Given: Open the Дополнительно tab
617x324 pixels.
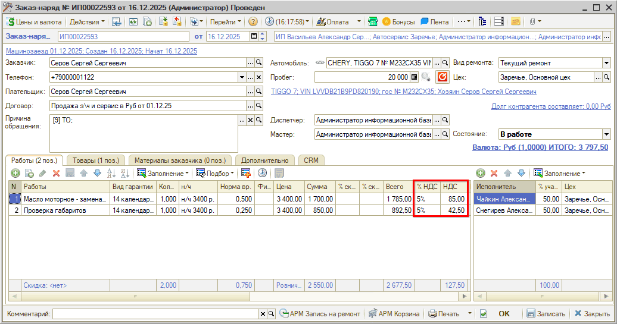Looking at the screenshot, I should coord(265,161).
